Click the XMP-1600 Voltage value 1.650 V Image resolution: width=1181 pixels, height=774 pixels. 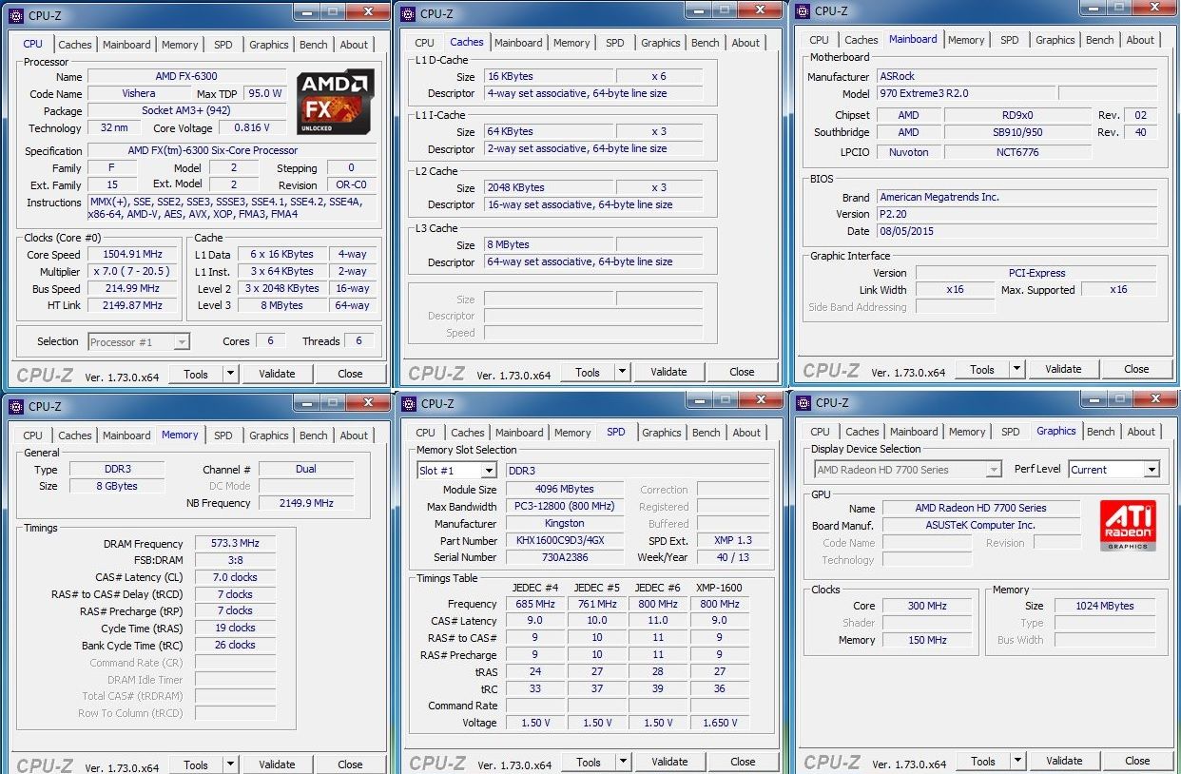click(x=720, y=723)
